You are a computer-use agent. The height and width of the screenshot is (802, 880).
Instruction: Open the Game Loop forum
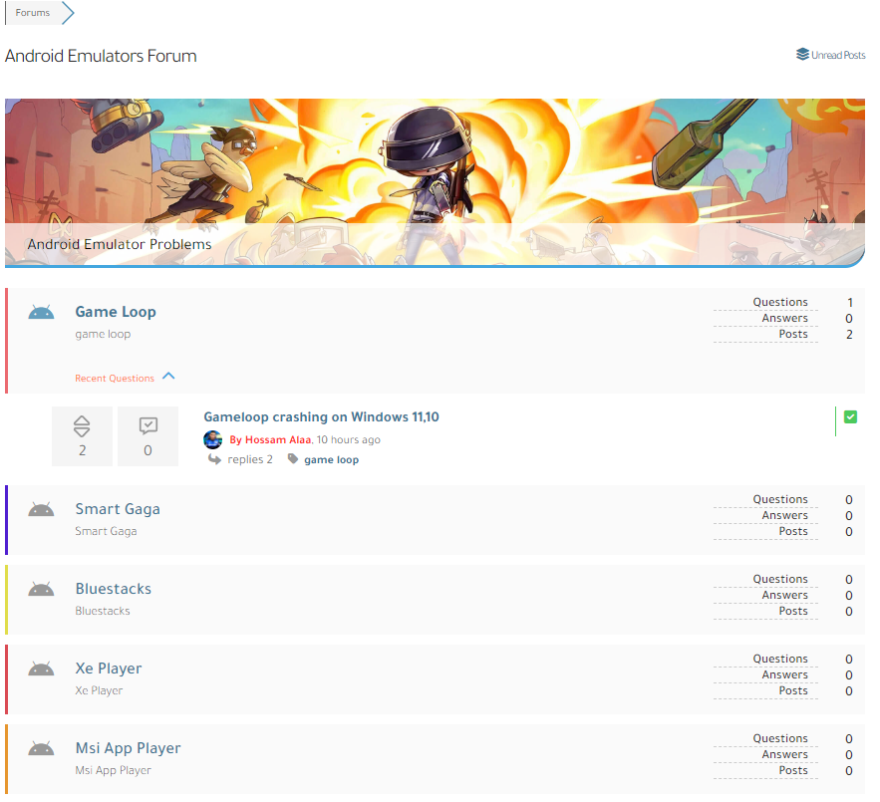pyautogui.click(x=116, y=312)
